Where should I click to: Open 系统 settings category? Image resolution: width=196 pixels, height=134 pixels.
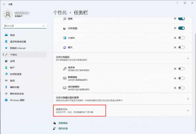[x=25, y=35]
